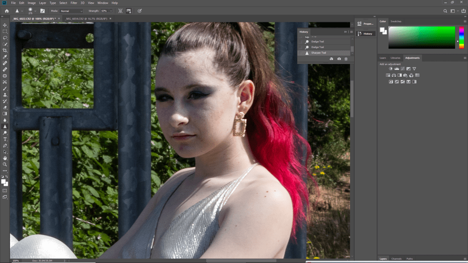Open the collapsed Properties panel button
This screenshot has height=263, width=468.
(365, 23)
